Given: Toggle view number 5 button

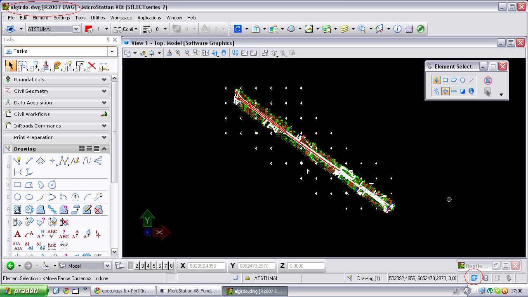Looking at the screenshot, I should click(x=154, y=266).
